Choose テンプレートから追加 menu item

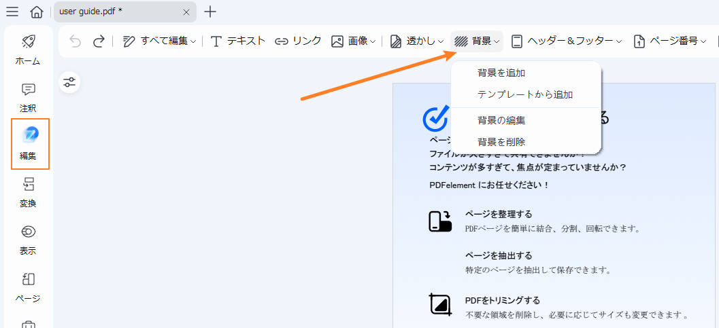tap(526, 94)
